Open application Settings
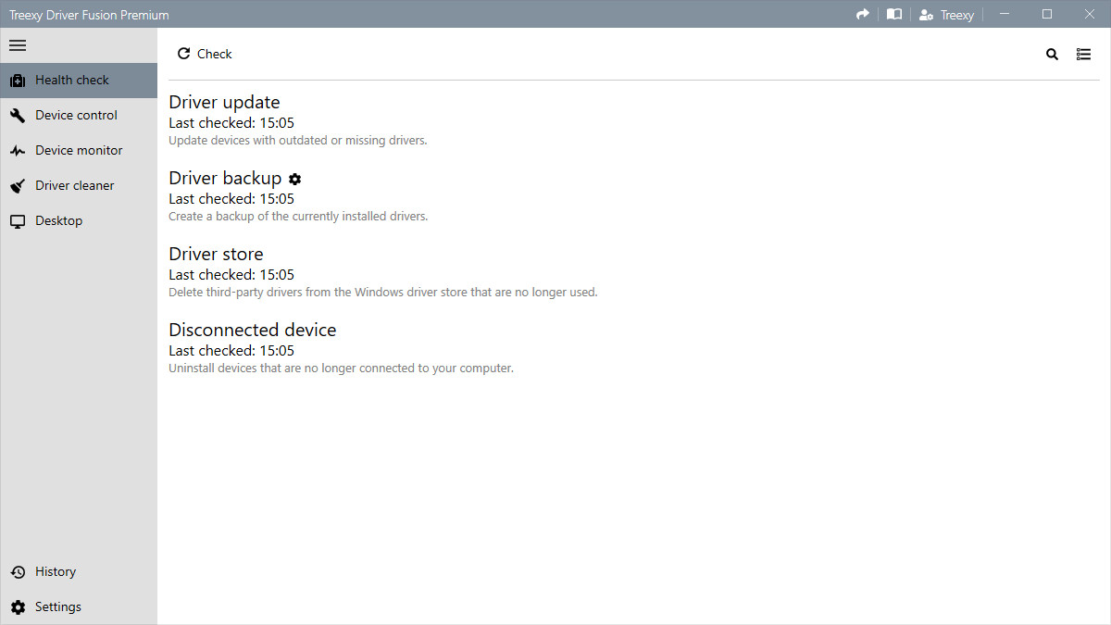The height and width of the screenshot is (625, 1111). point(57,606)
